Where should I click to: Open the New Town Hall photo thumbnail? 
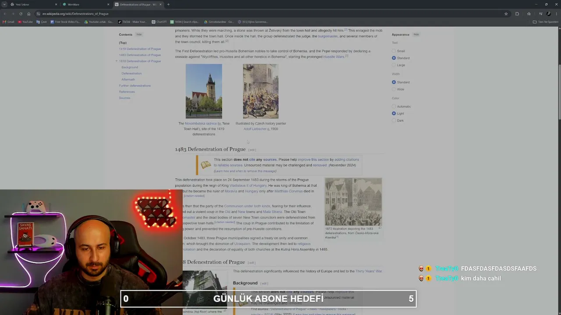[x=204, y=91]
